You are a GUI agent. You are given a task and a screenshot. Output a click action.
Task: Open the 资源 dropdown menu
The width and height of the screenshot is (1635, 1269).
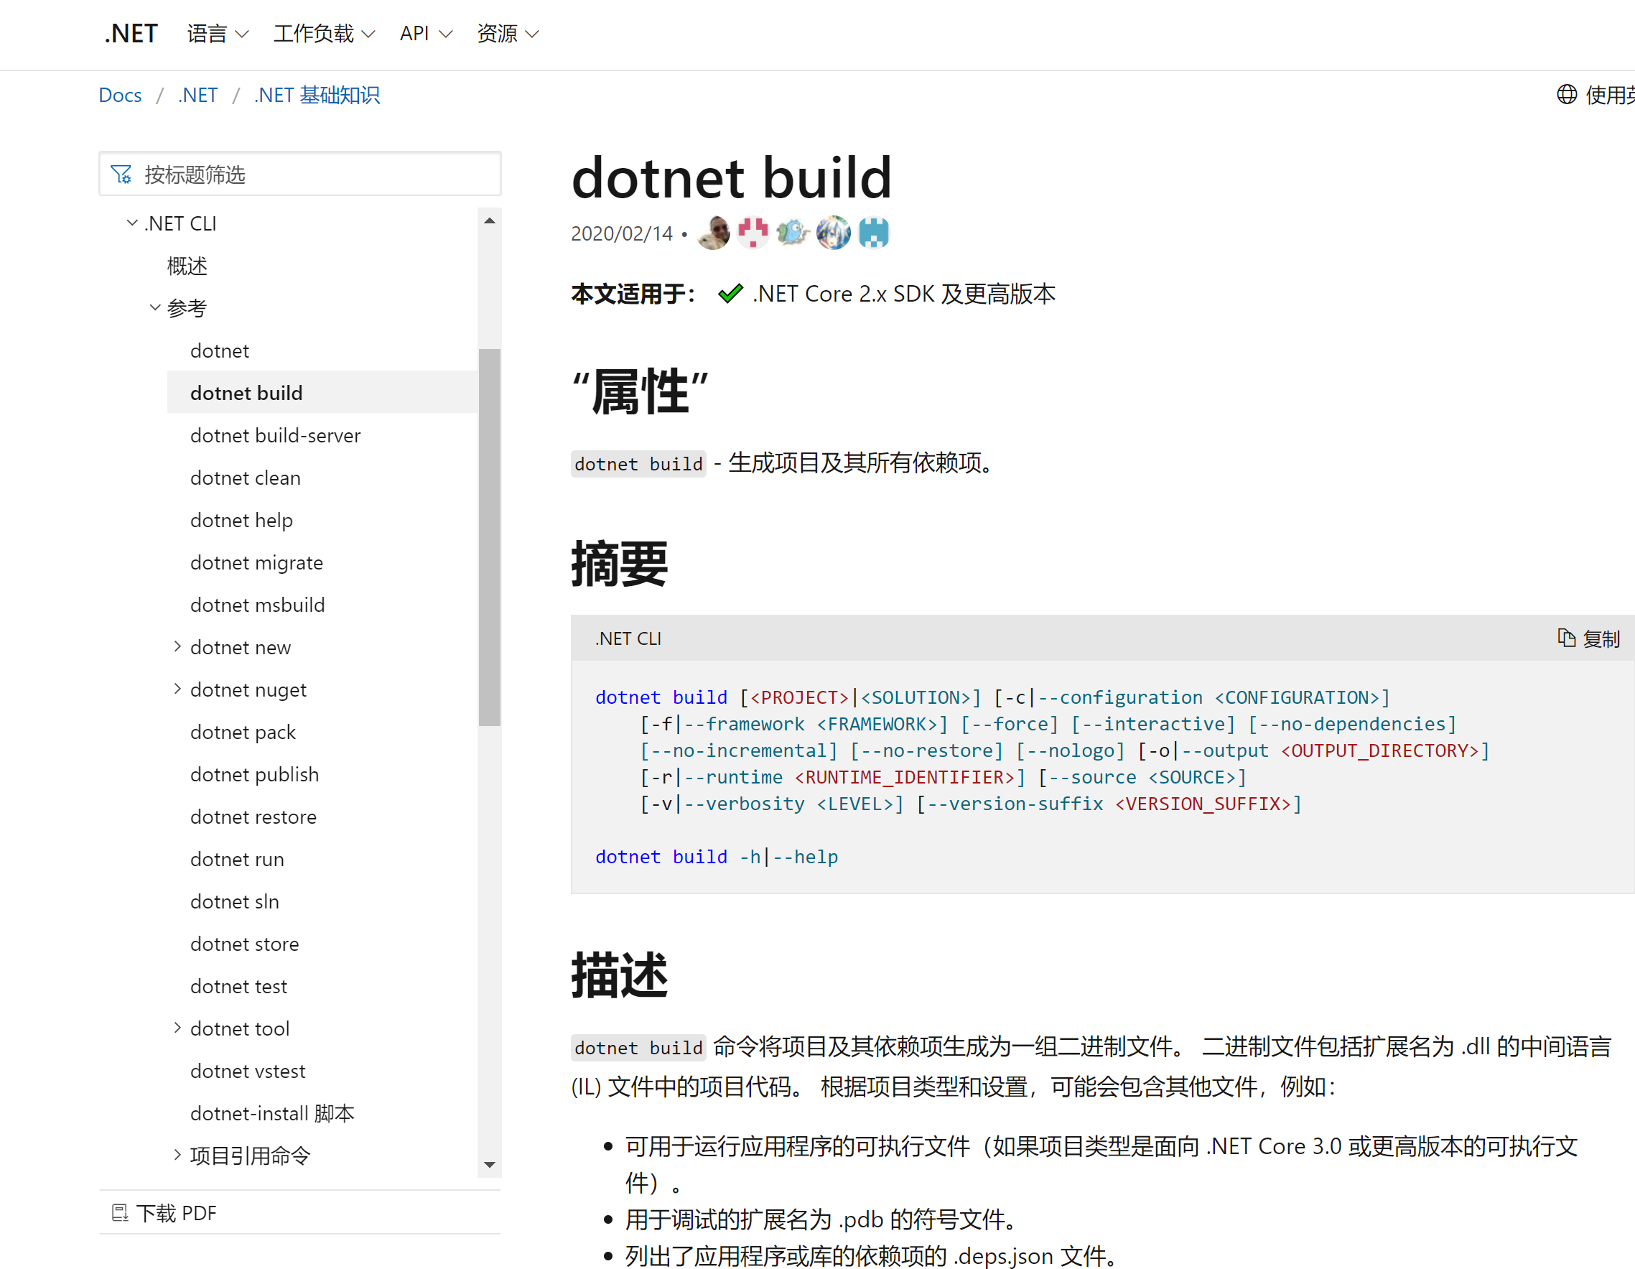(x=508, y=34)
